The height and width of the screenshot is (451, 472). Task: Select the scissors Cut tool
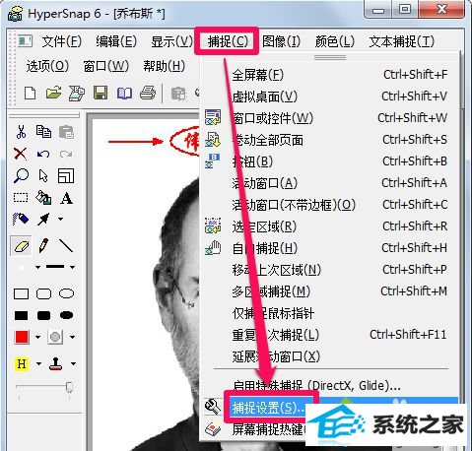pos(21,132)
